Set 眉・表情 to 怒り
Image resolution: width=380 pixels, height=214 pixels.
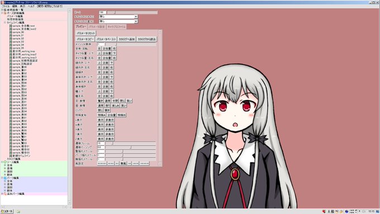108,106
